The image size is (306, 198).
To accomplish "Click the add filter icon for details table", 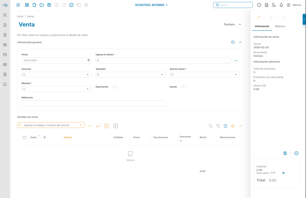I will (218, 126).
